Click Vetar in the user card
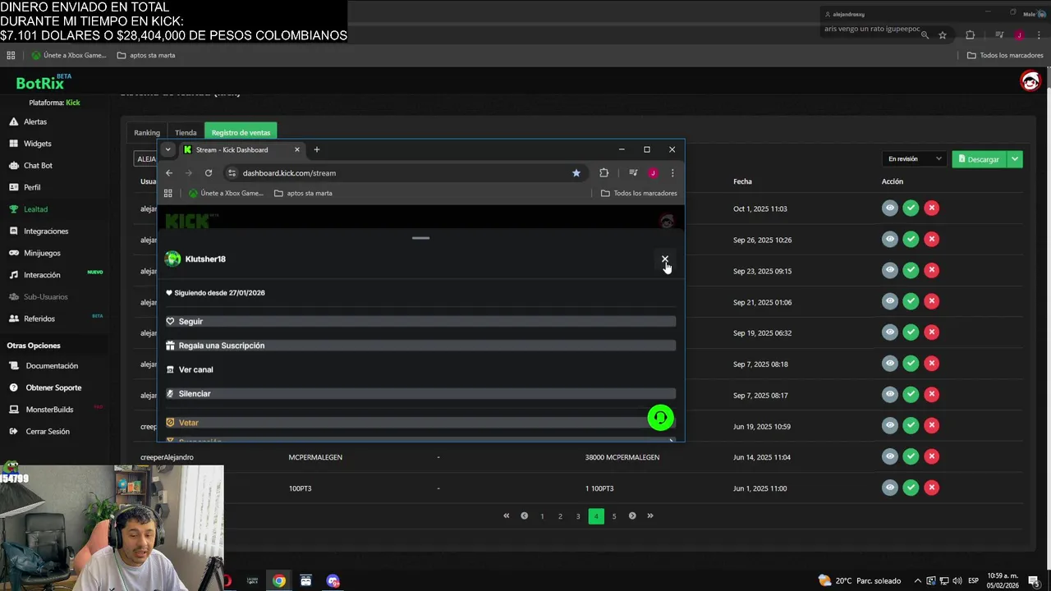This screenshot has height=591, width=1051. pyautogui.click(x=420, y=423)
